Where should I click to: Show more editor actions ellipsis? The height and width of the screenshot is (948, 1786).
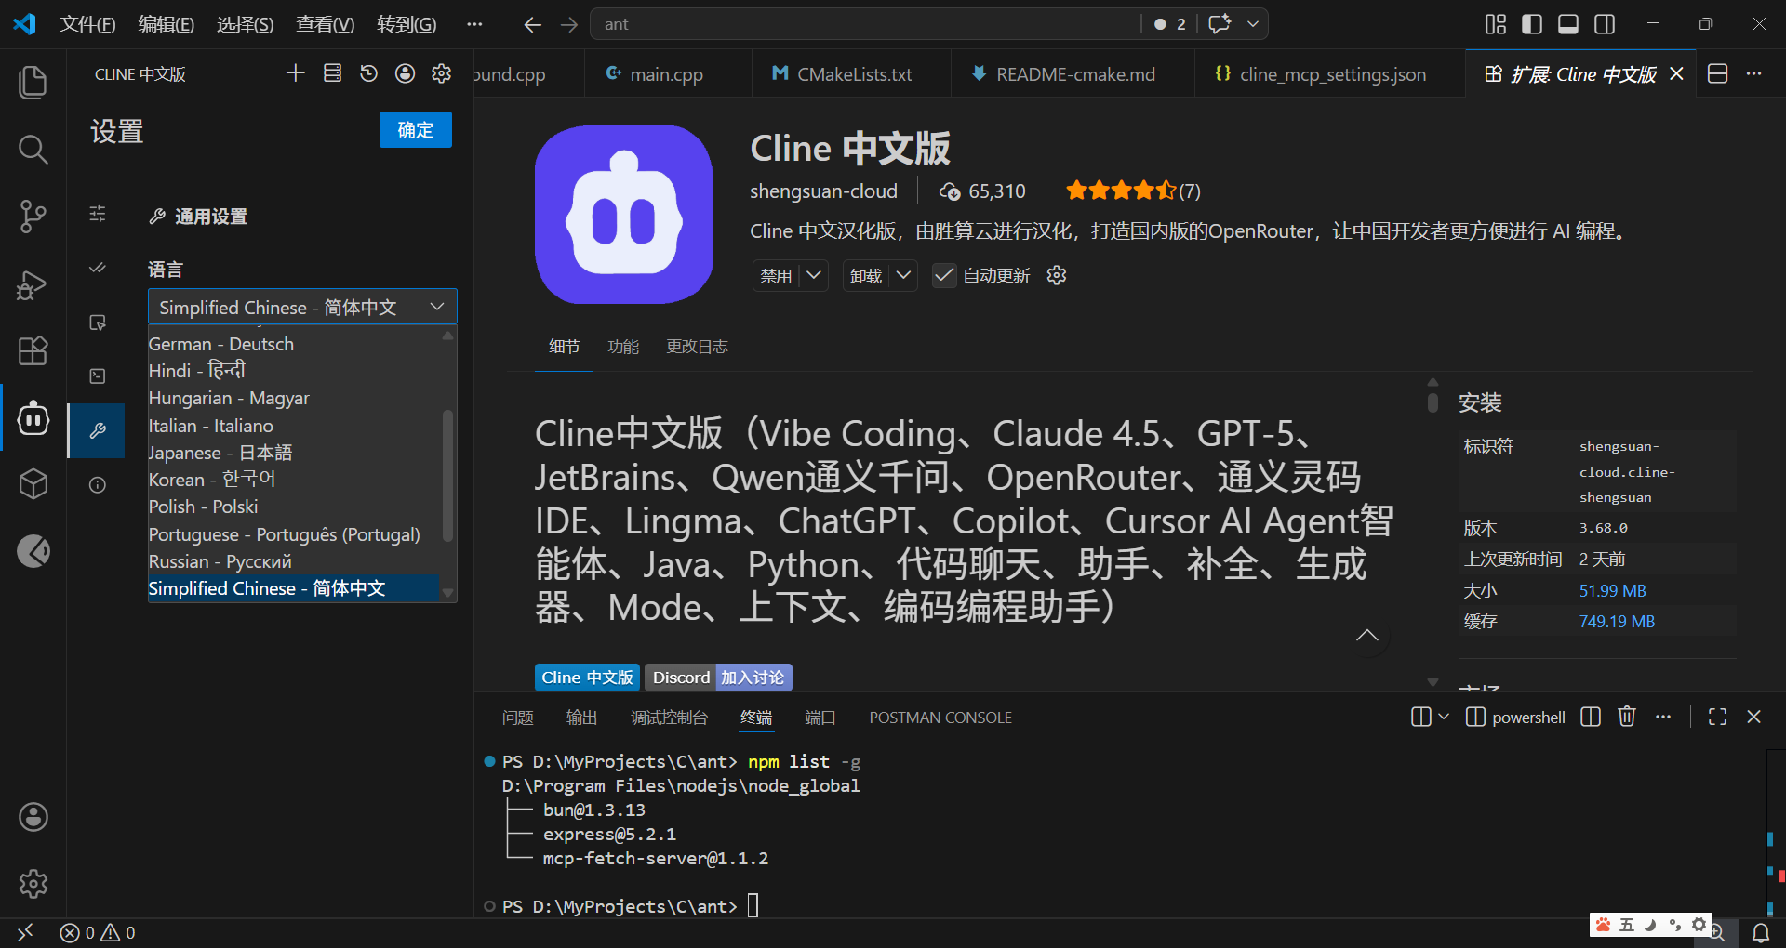click(x=1754, y=73)
